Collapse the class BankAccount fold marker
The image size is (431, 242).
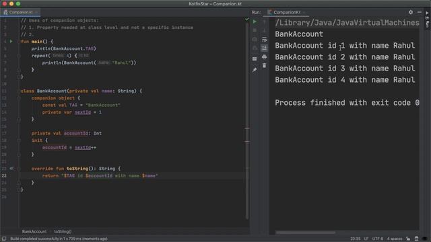19,91
